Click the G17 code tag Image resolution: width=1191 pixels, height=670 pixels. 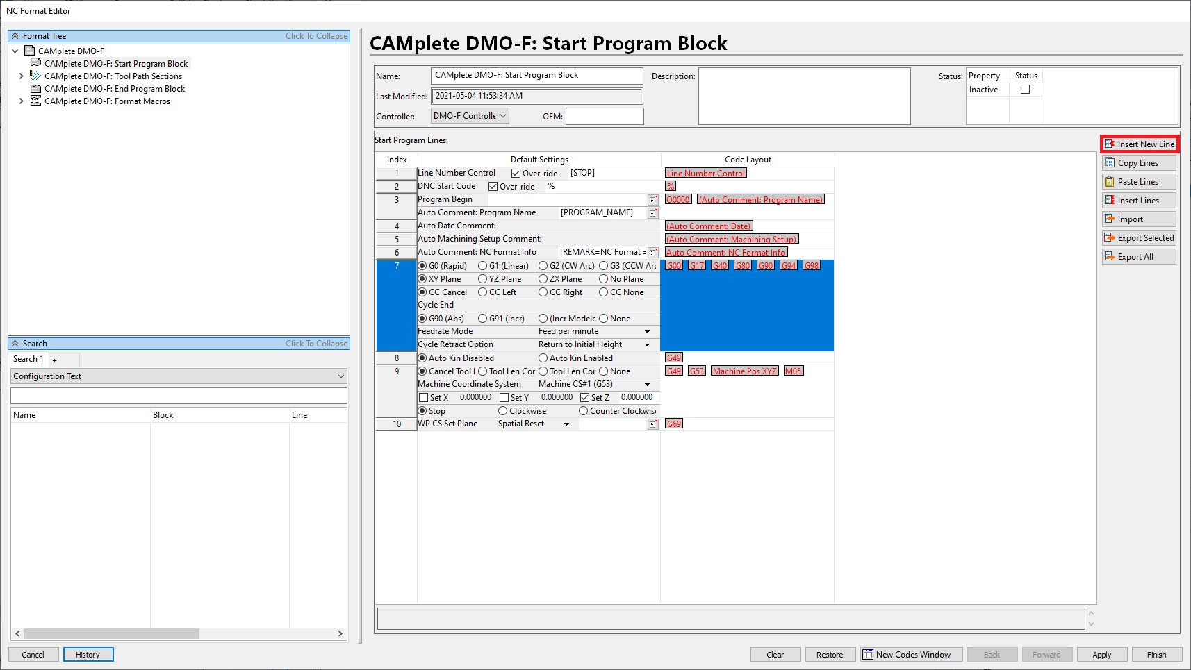pyautogui.click(x=697, y=266)
